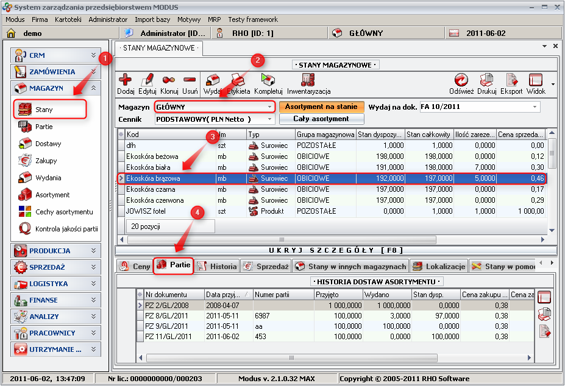
Task: Open the Cennik PODSTAWOWY dropdown
Action: coord(269,119)
